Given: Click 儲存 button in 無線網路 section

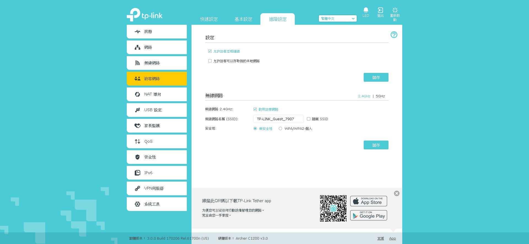Looking at the screenshot, I should pos(376,145).
